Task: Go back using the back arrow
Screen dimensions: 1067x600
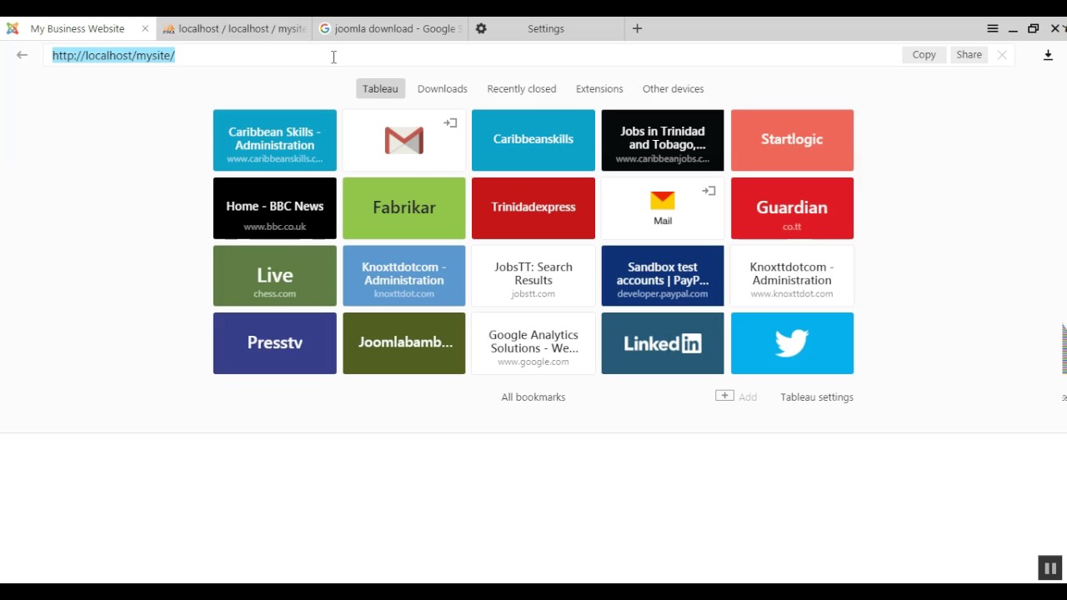Action: (23, 55)
